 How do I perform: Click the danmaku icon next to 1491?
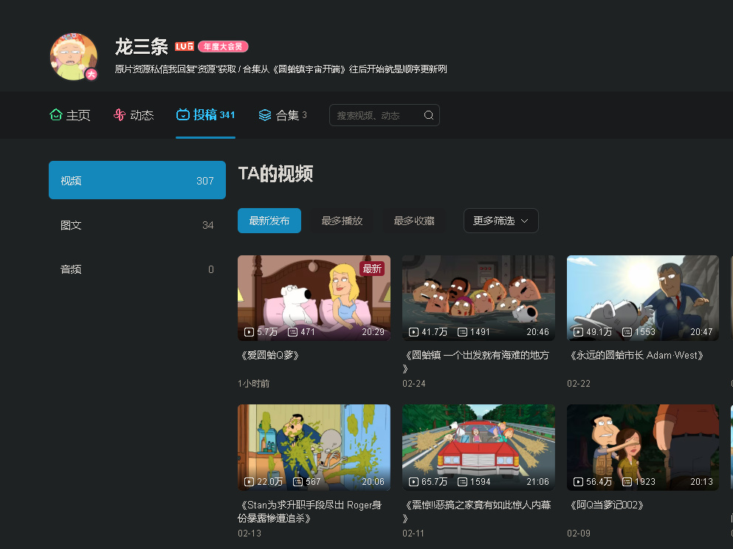tap(462, 332)
